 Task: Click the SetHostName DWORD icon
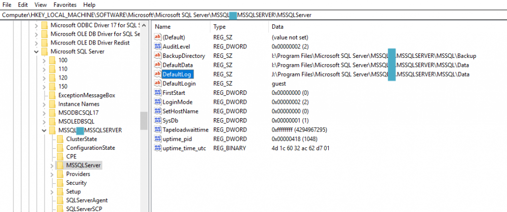click(x=157, y=111)
